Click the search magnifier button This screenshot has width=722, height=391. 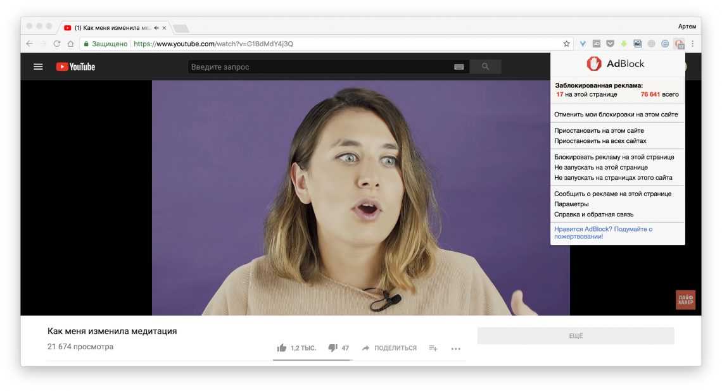click(485, 66)
